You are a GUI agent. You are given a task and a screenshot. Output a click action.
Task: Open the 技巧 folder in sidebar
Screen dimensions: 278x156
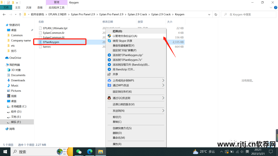click(x=14, y=51)
